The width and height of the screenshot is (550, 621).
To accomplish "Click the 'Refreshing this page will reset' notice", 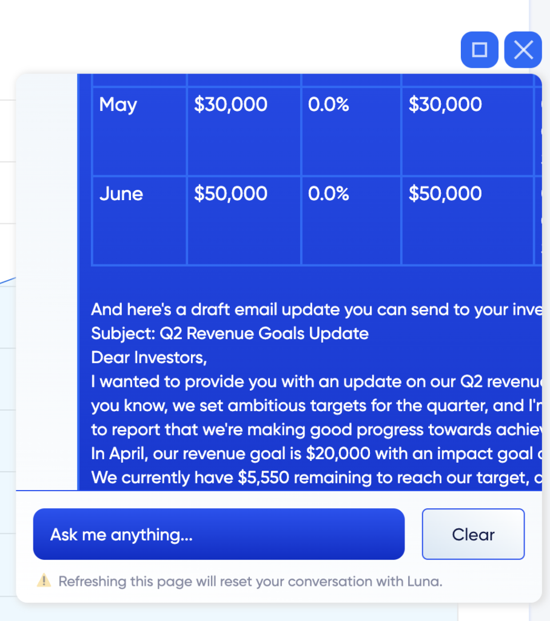I will point(250,582).
